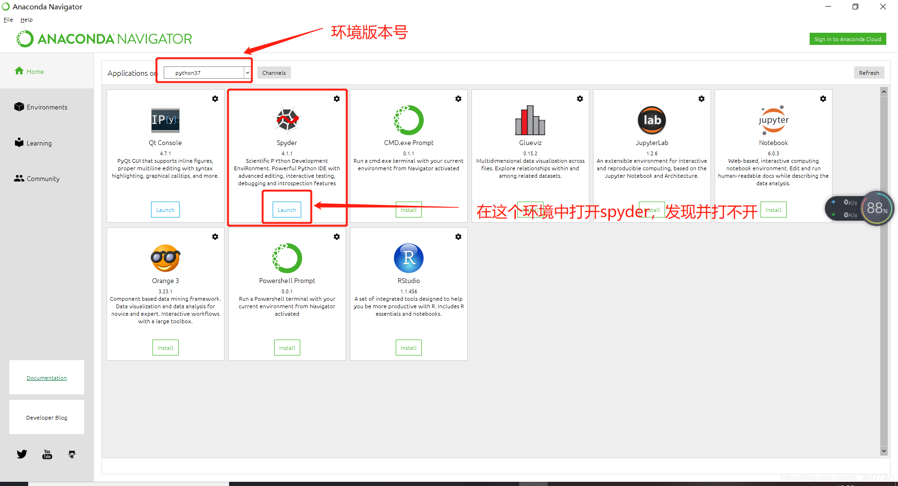Click the Orange 3 icon
898x486 pixels.
coord(166,258)
